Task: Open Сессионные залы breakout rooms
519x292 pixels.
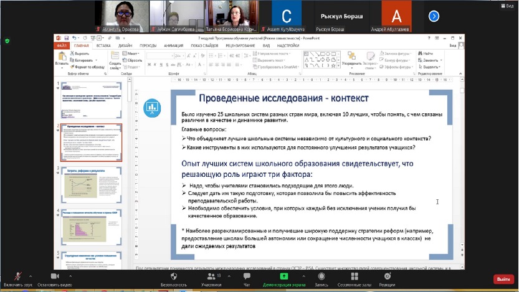Action: pos(354,277)
